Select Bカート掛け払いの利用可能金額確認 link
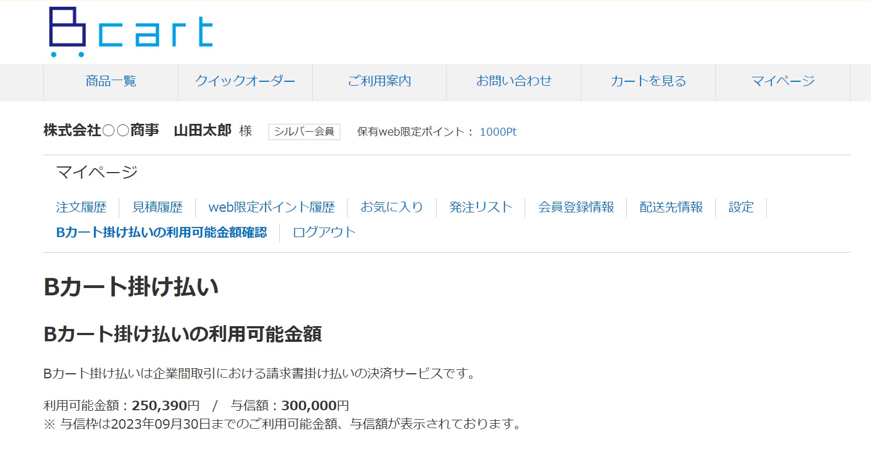The height and width of the screenshot is (450, 871). coord(161,233)
